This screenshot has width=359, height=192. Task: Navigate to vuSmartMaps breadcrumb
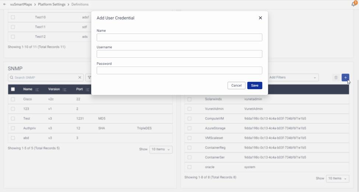[21, 4]
